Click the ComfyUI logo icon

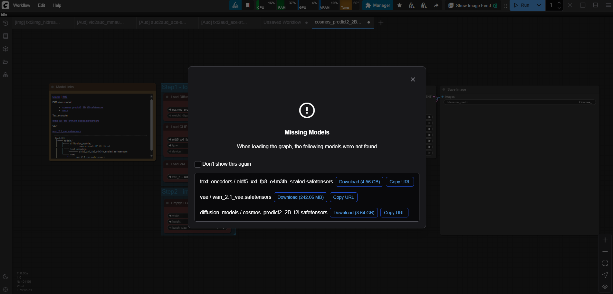tap(5, 5)
